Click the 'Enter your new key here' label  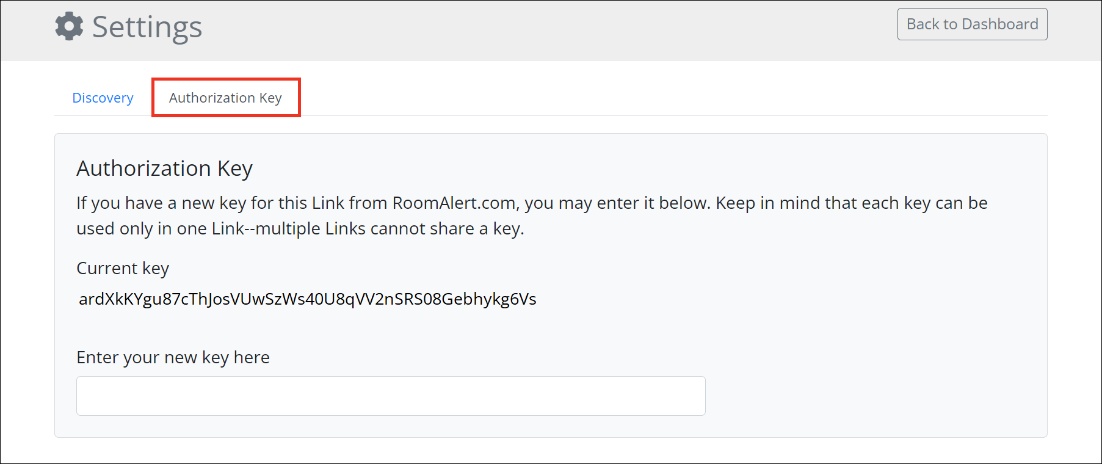pyautogui.click(x=173, y=358)
